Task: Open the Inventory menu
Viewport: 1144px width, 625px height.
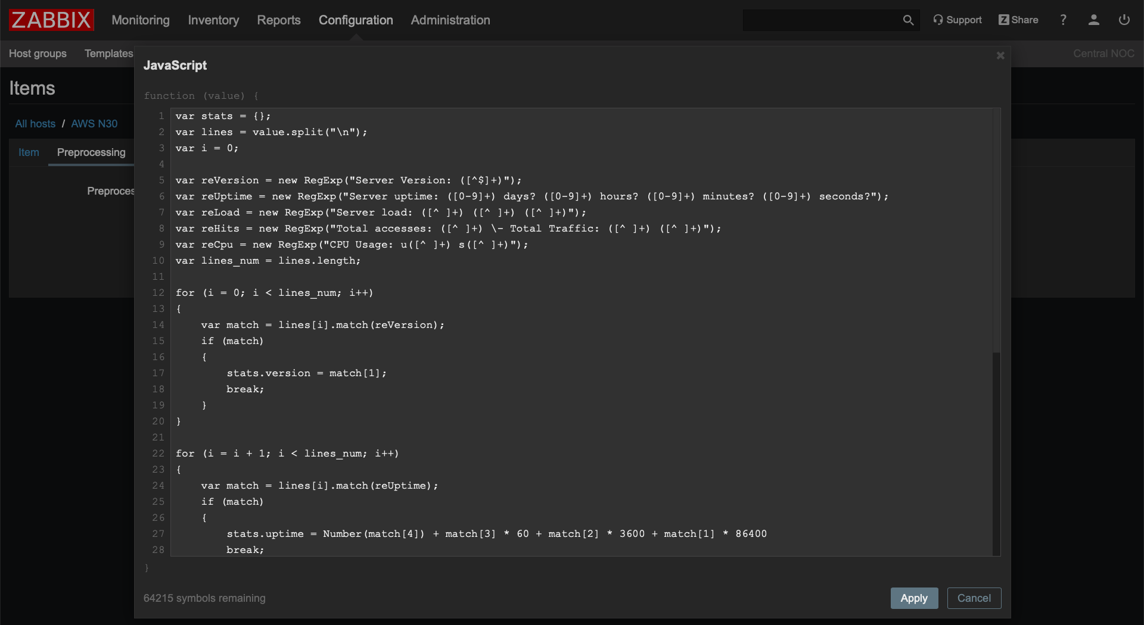Action: pyautogui.click(x=213, y=20)
